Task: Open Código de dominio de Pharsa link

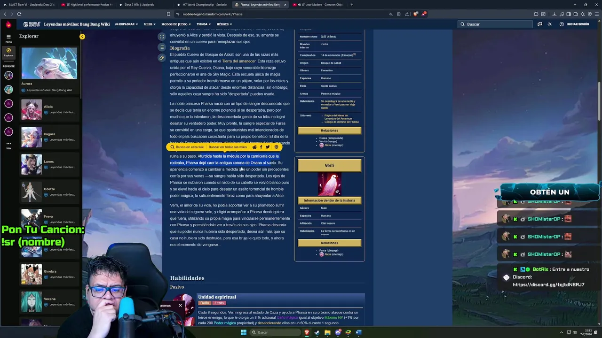Action: click(x=341, y=122)
